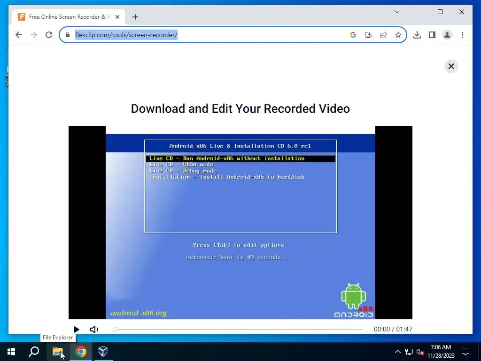The image size is (481, 361).
Task: Minimize the Chrome window
Action: 419,12
